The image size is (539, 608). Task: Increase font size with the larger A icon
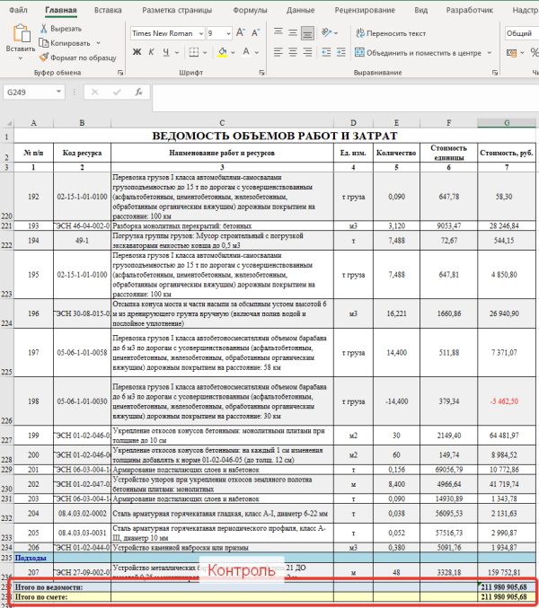[x=243, y=32]
